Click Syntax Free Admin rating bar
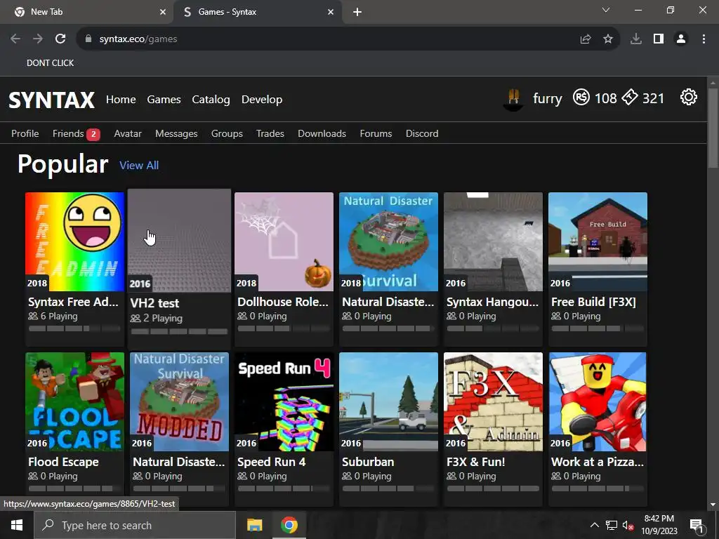This screenshot has width=719, height=539. (74, 328)
